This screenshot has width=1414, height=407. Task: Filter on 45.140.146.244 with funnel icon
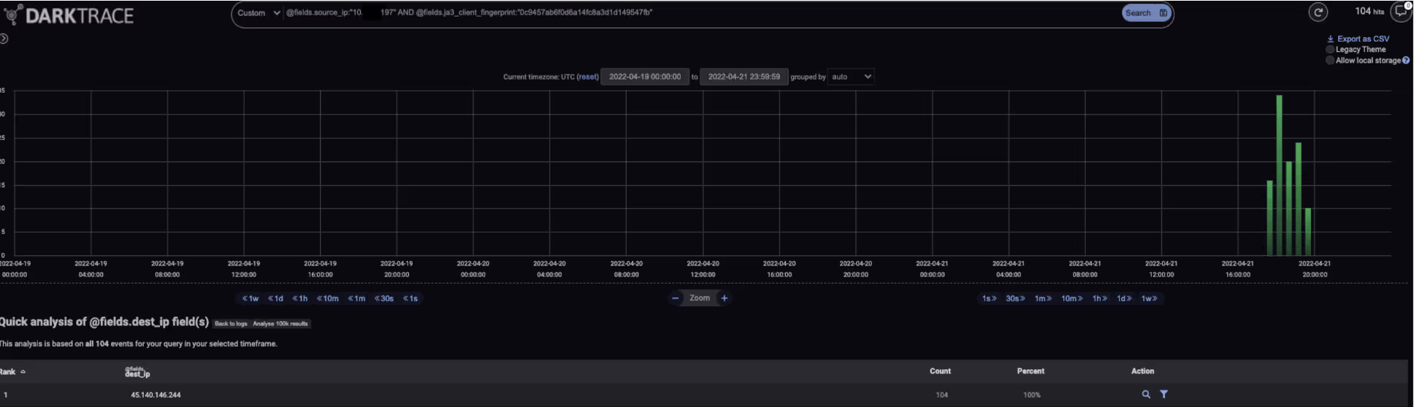click(1163, 395)
